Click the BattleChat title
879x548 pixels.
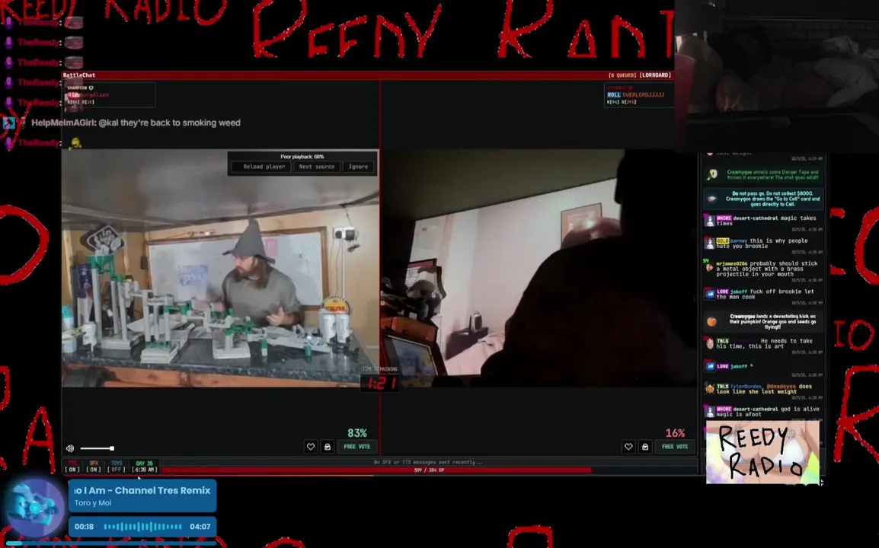coord(79,75)
